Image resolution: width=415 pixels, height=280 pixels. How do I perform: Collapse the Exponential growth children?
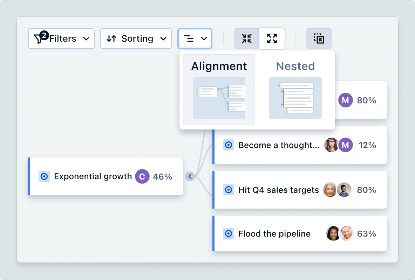point(190,176)
